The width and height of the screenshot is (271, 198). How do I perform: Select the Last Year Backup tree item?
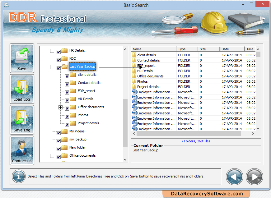(x=82, y=67)
